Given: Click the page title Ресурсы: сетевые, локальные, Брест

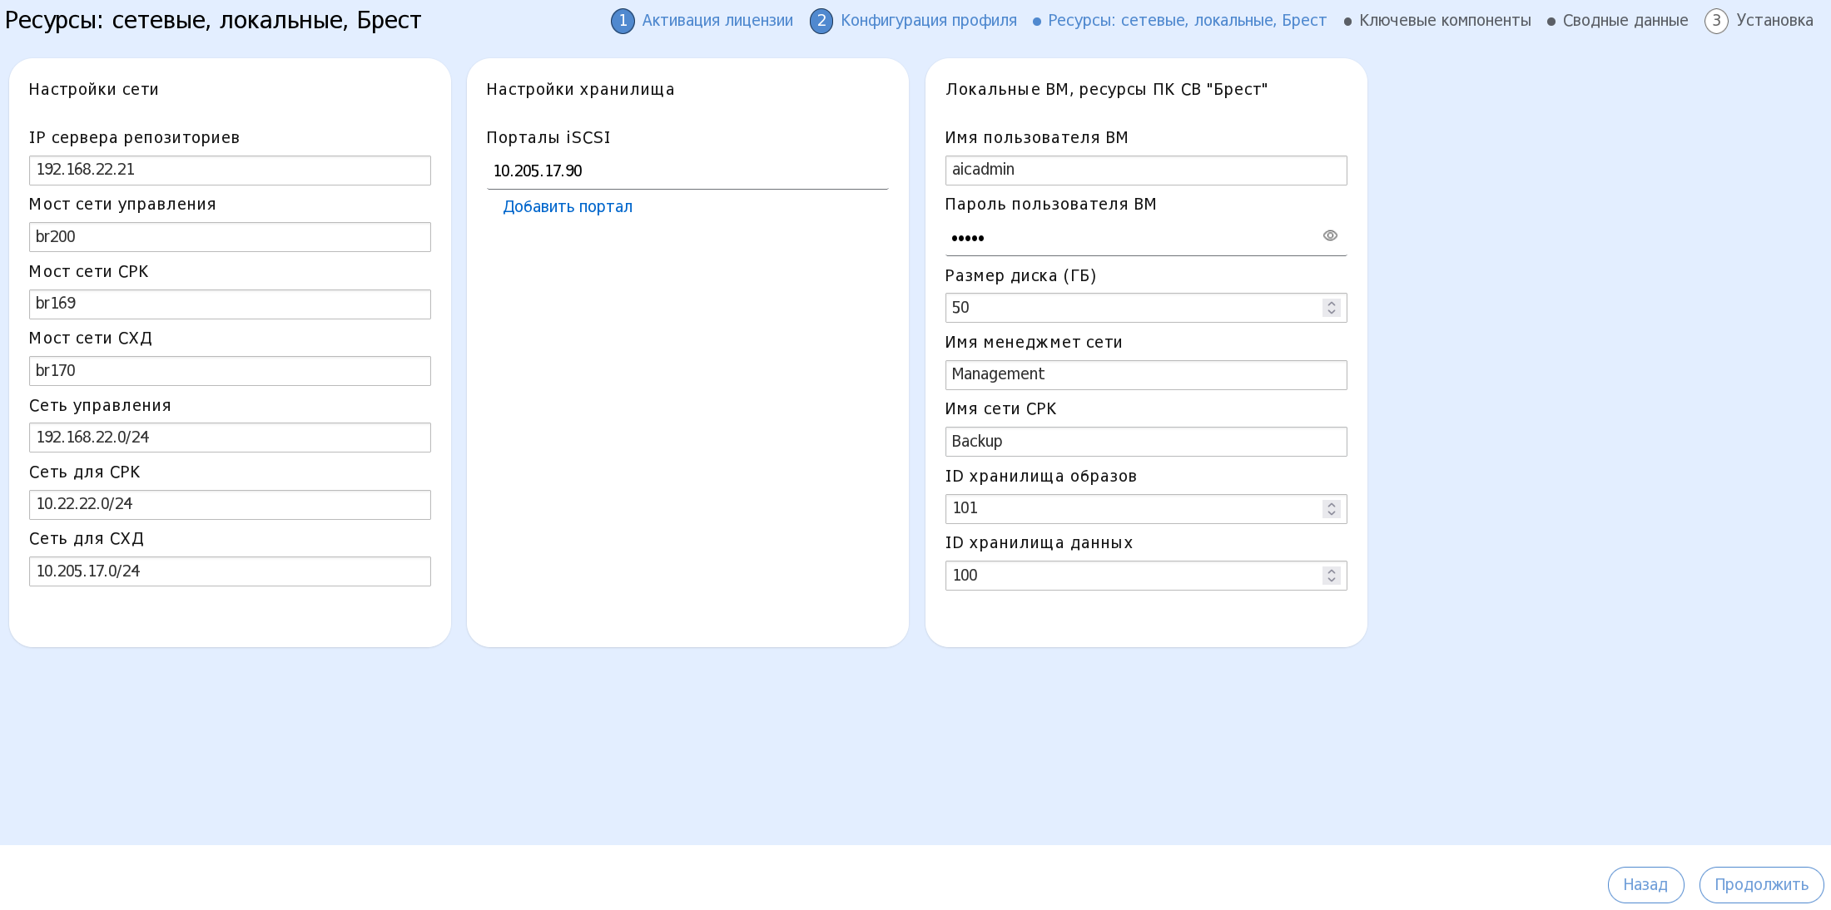Looking at the screenshot, I should [x=213, y=21].
